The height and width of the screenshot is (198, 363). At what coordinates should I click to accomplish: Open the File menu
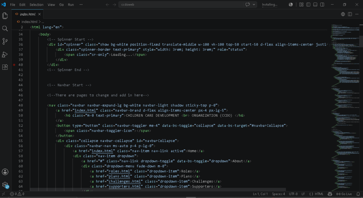(12, 4)
